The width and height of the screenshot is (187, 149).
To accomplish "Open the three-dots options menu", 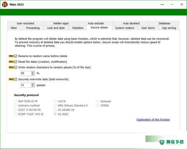I will coord(162,5).
